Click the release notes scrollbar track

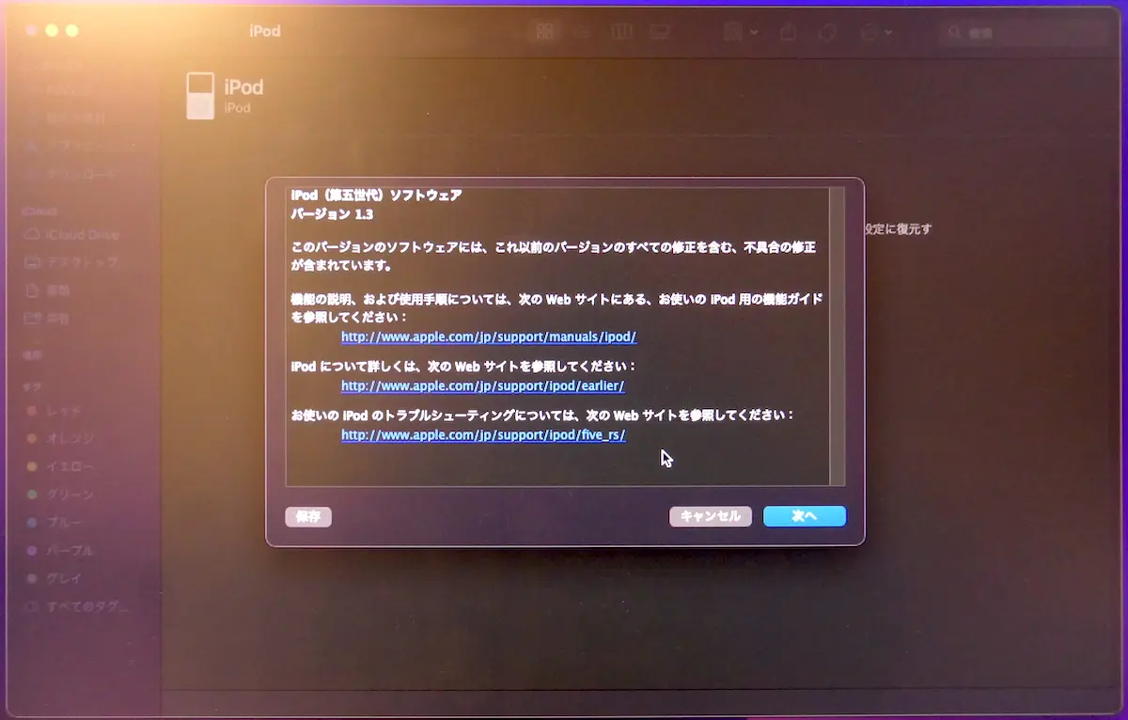pos(837,337)
